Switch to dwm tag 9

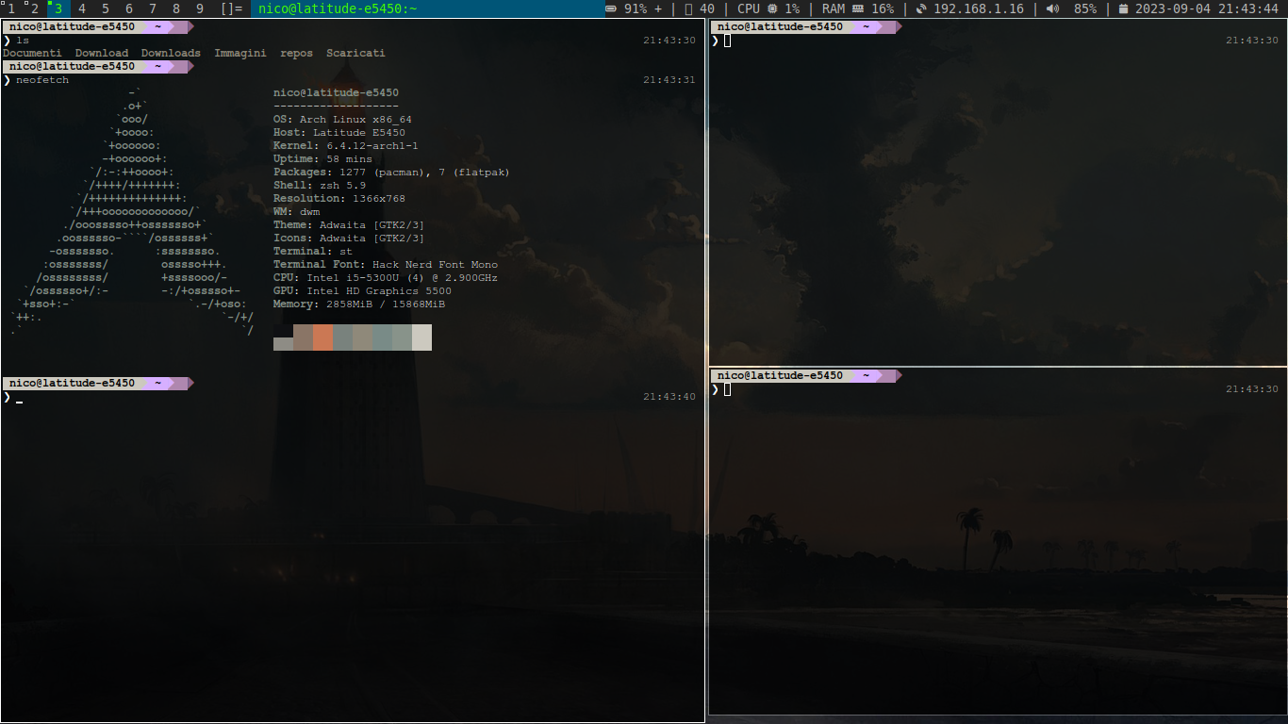[200, 8]
